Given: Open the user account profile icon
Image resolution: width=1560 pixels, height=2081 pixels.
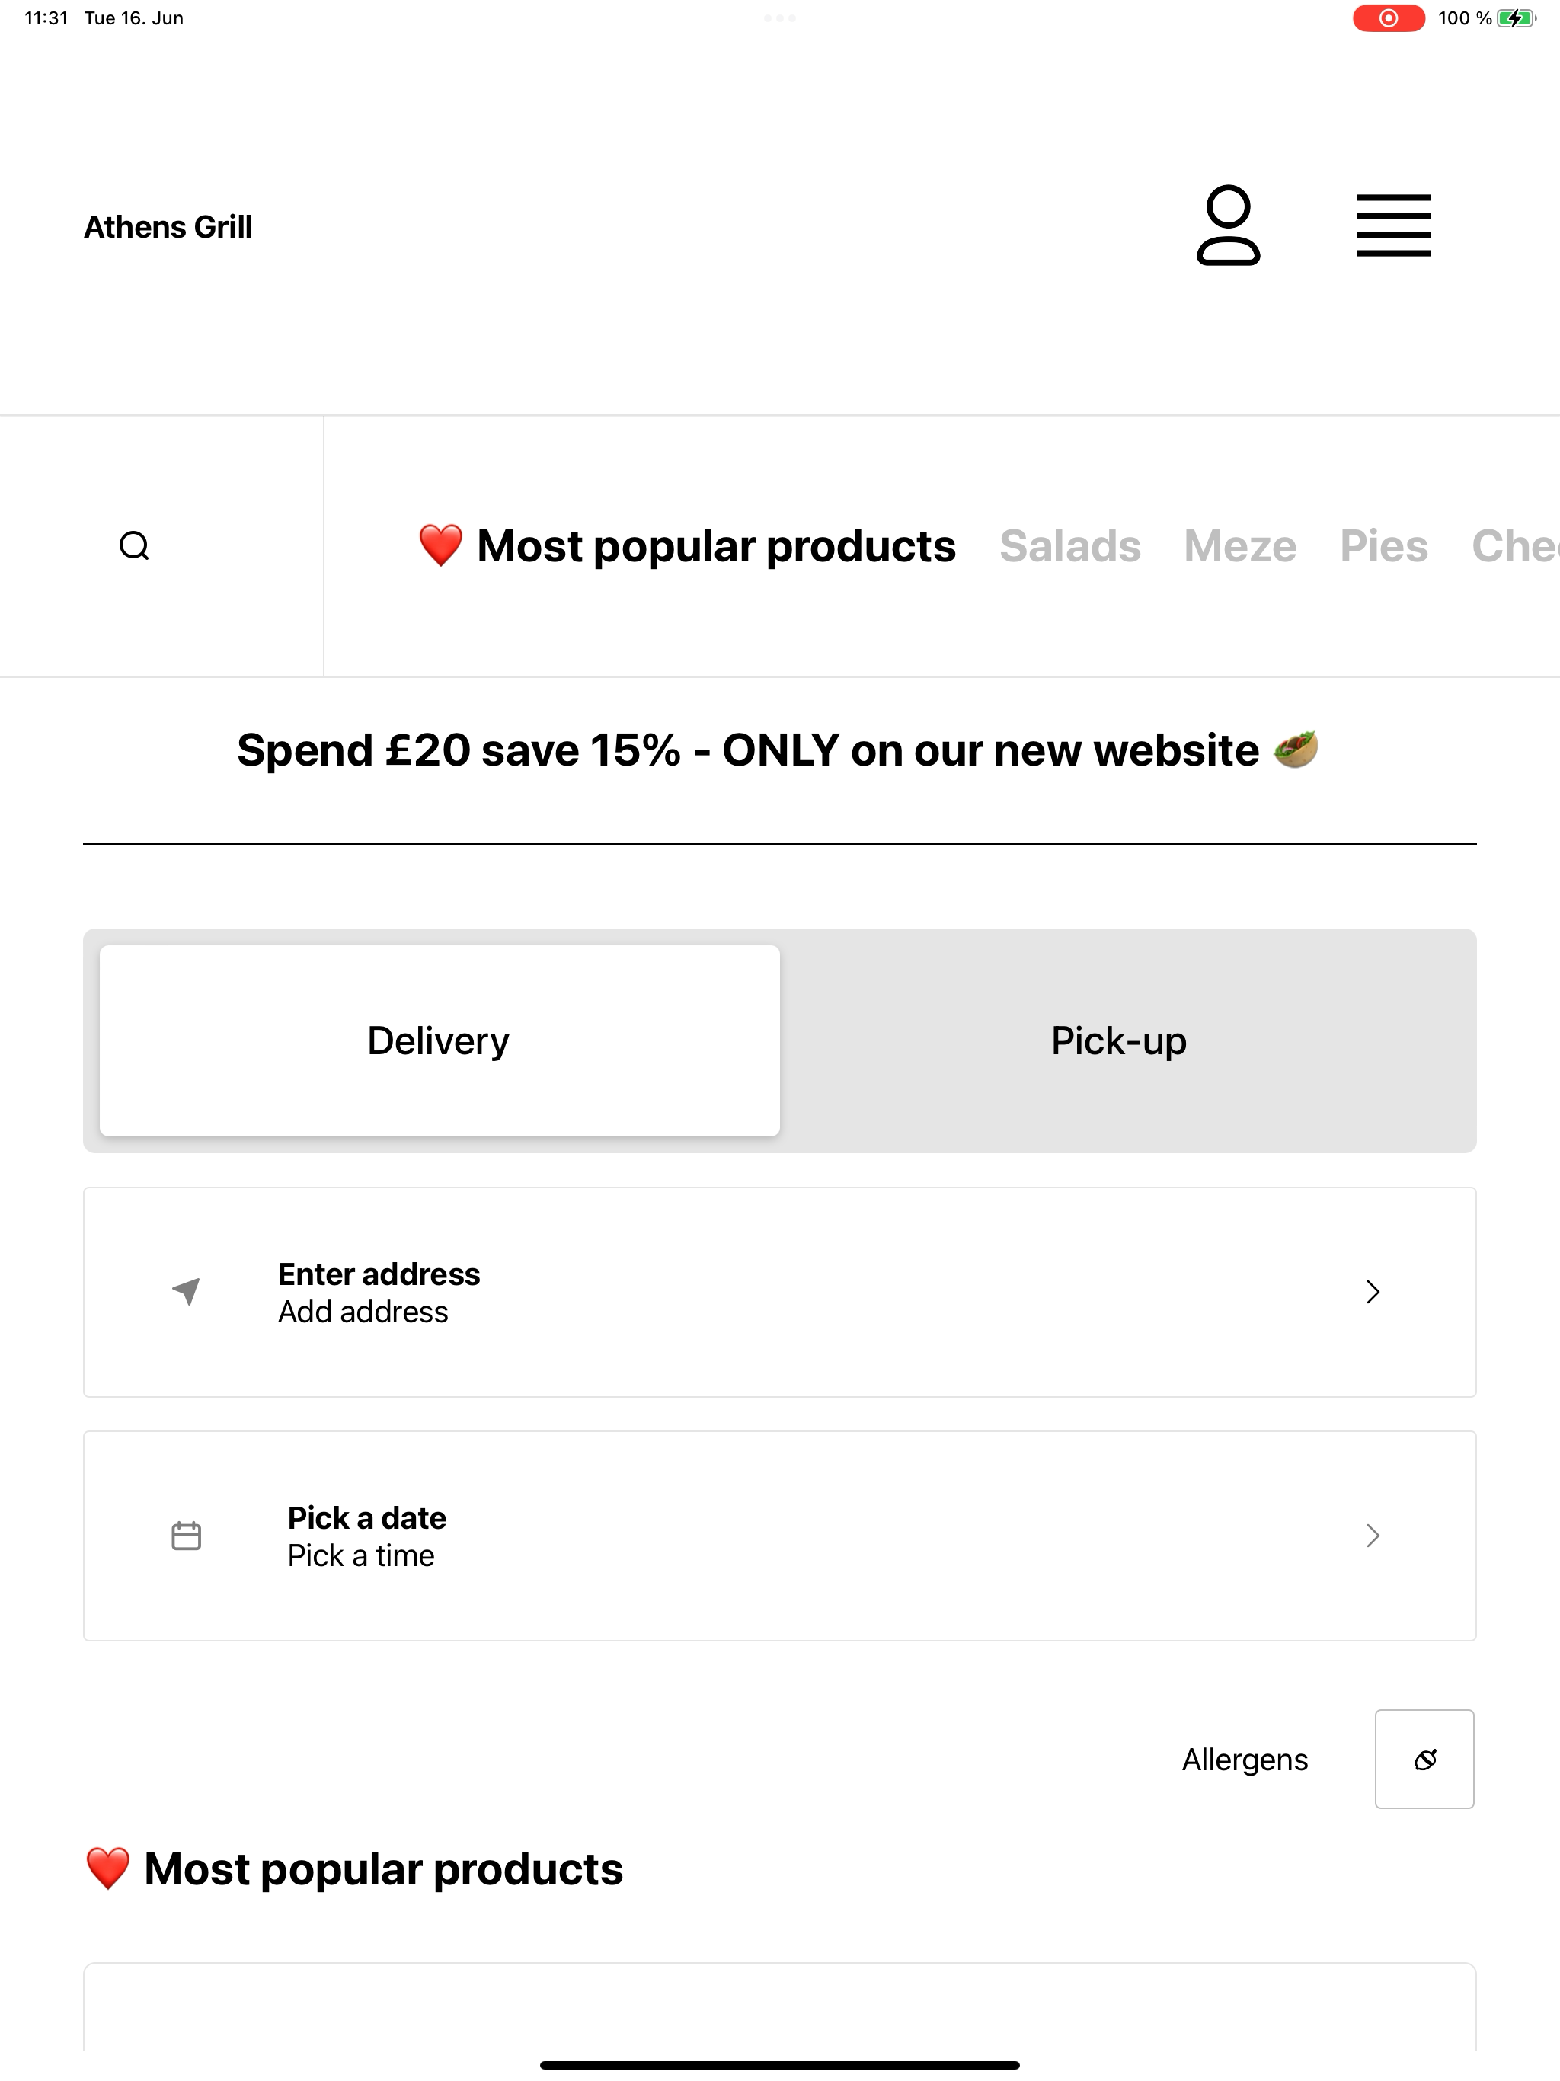Looking at the screenshot, I should (x=1228, y=225).
